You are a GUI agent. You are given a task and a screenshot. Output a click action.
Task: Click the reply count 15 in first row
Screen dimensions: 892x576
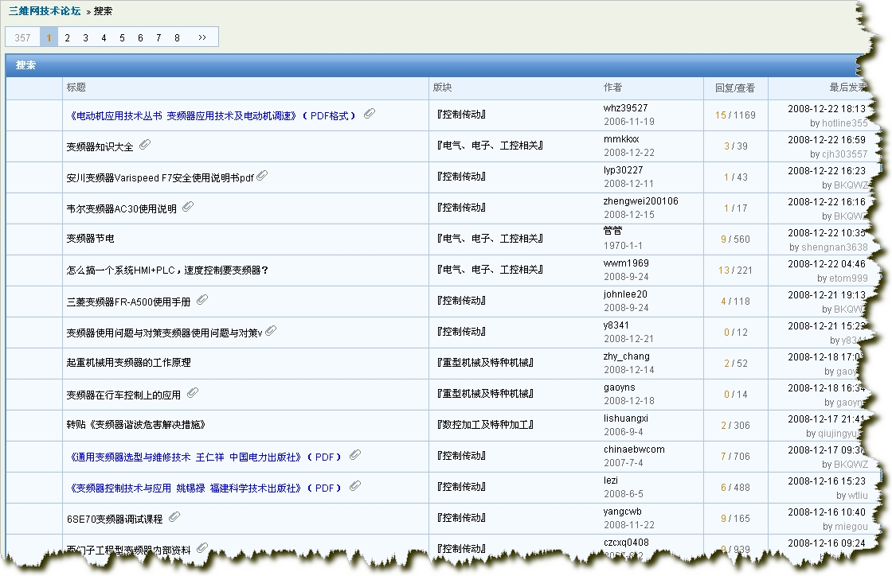pyautogui.click(x=720, y=115)
